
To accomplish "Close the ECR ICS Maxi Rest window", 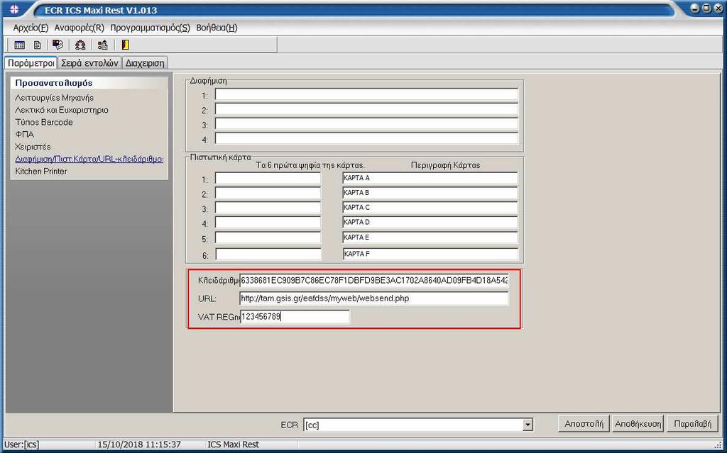I will tap(717, 8).
